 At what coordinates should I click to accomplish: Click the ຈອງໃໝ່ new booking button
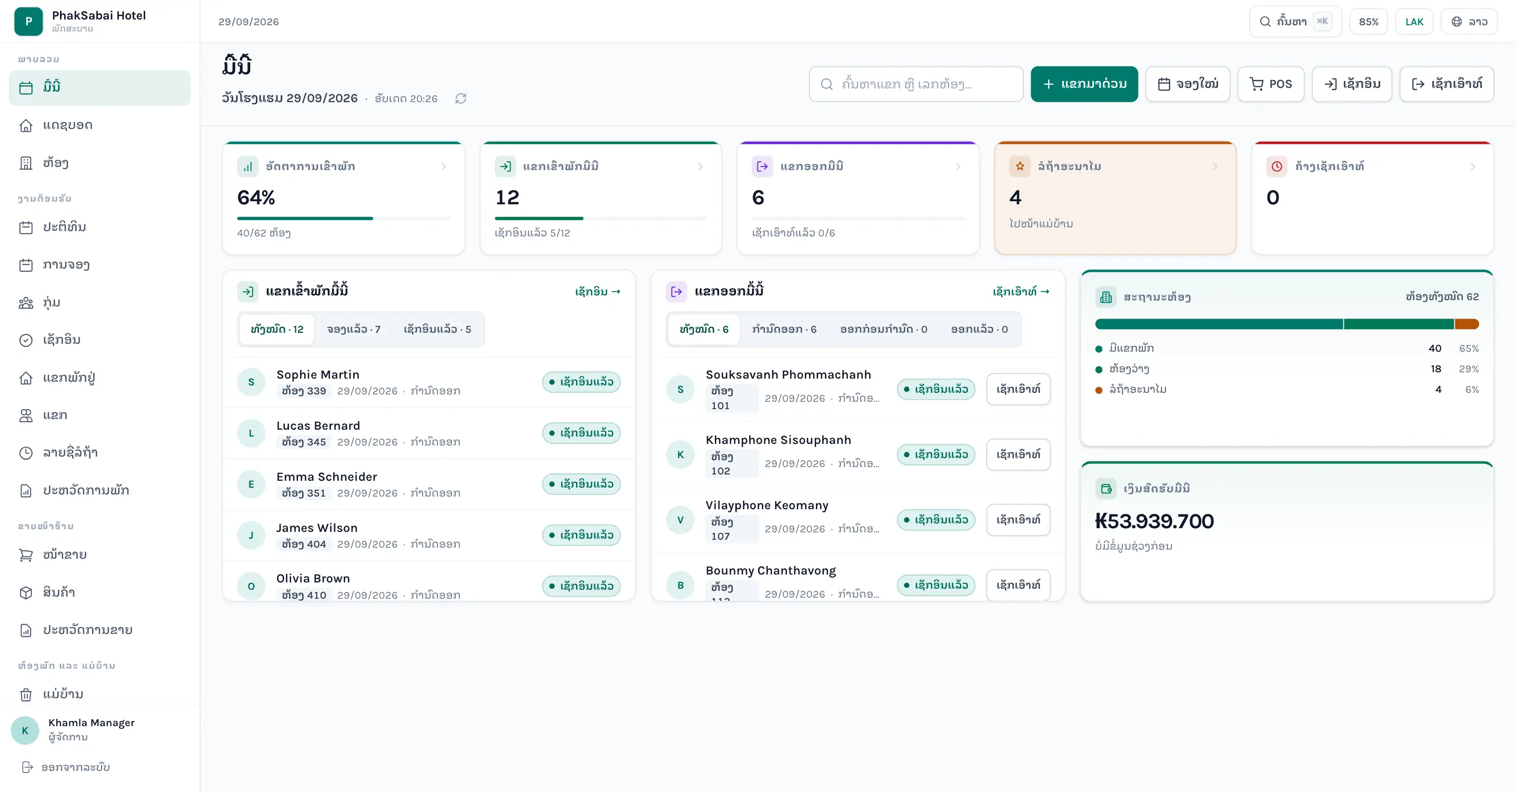(x=1188, y=84)
